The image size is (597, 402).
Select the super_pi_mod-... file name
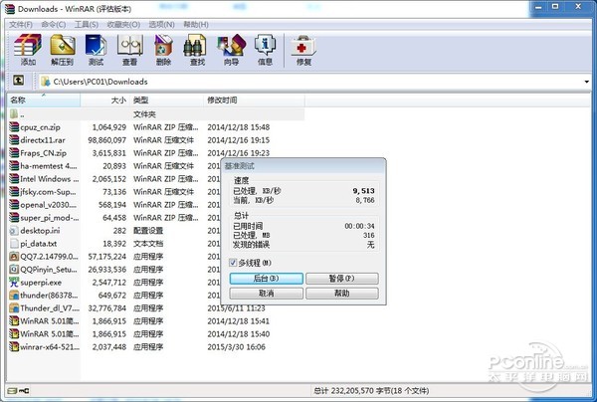pos(50,218)
